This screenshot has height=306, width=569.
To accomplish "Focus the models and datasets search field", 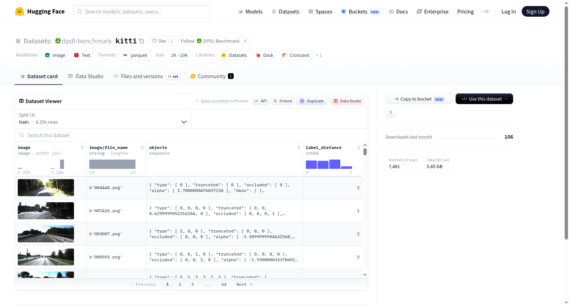I will [x=142, y=11].
